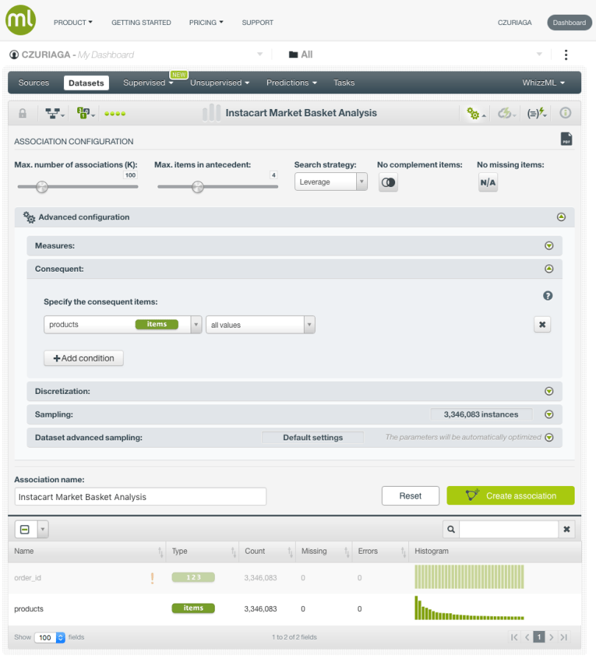Open the configure gears icon menu
The width and height of the screenshot is (596, 659).
[x=473, y=113]
